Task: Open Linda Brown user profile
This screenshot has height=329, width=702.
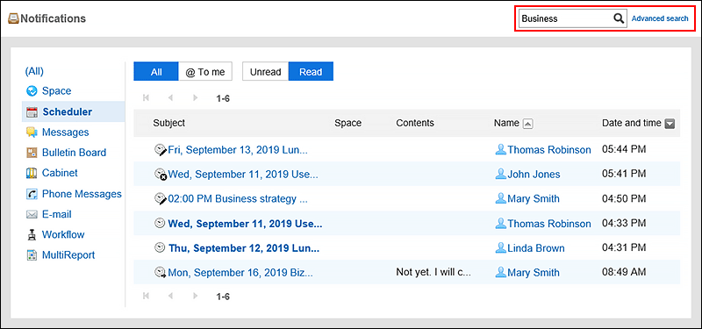Action: [x=536, y=248]
